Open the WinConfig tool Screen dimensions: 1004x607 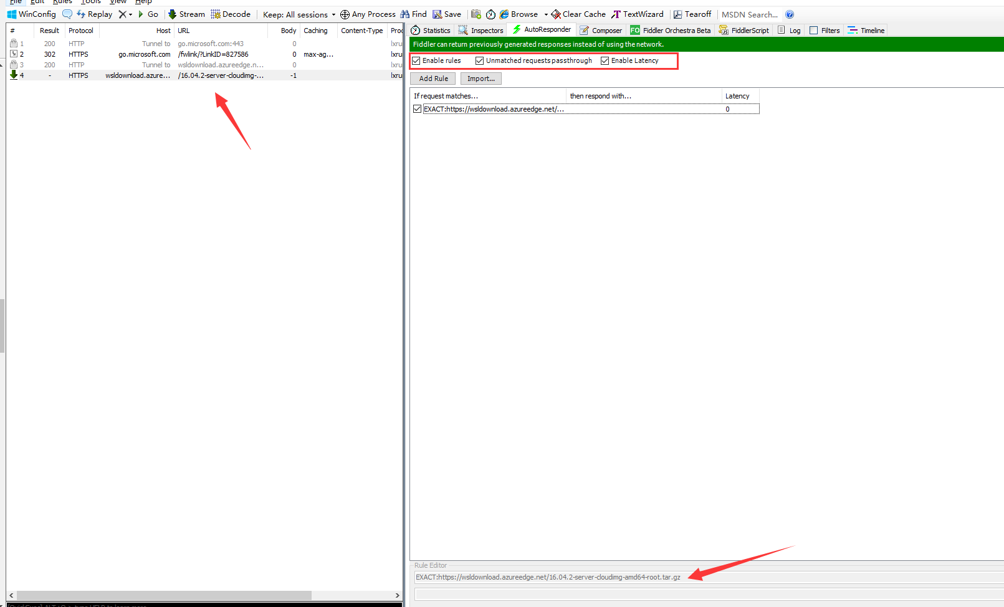[32, 14]
